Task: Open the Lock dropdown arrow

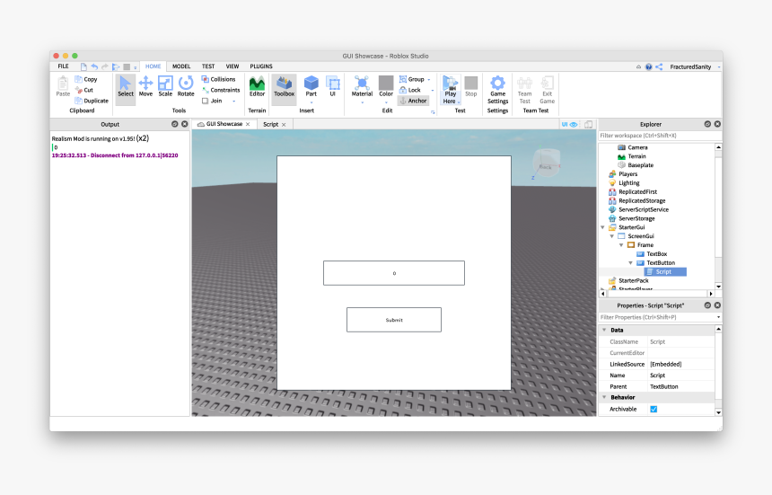Action: click(433, 90)
